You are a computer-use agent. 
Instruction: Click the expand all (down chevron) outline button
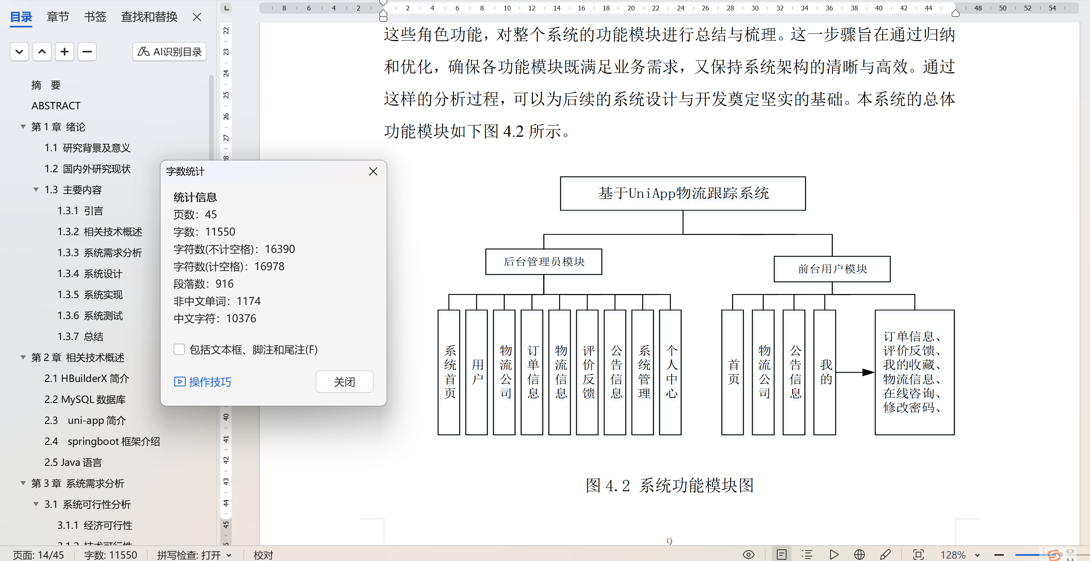[x=19, y=52]
